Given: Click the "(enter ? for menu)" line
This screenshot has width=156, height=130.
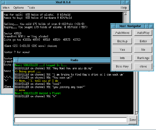Looking at the screenshot, I should click(x=17, y=52).
